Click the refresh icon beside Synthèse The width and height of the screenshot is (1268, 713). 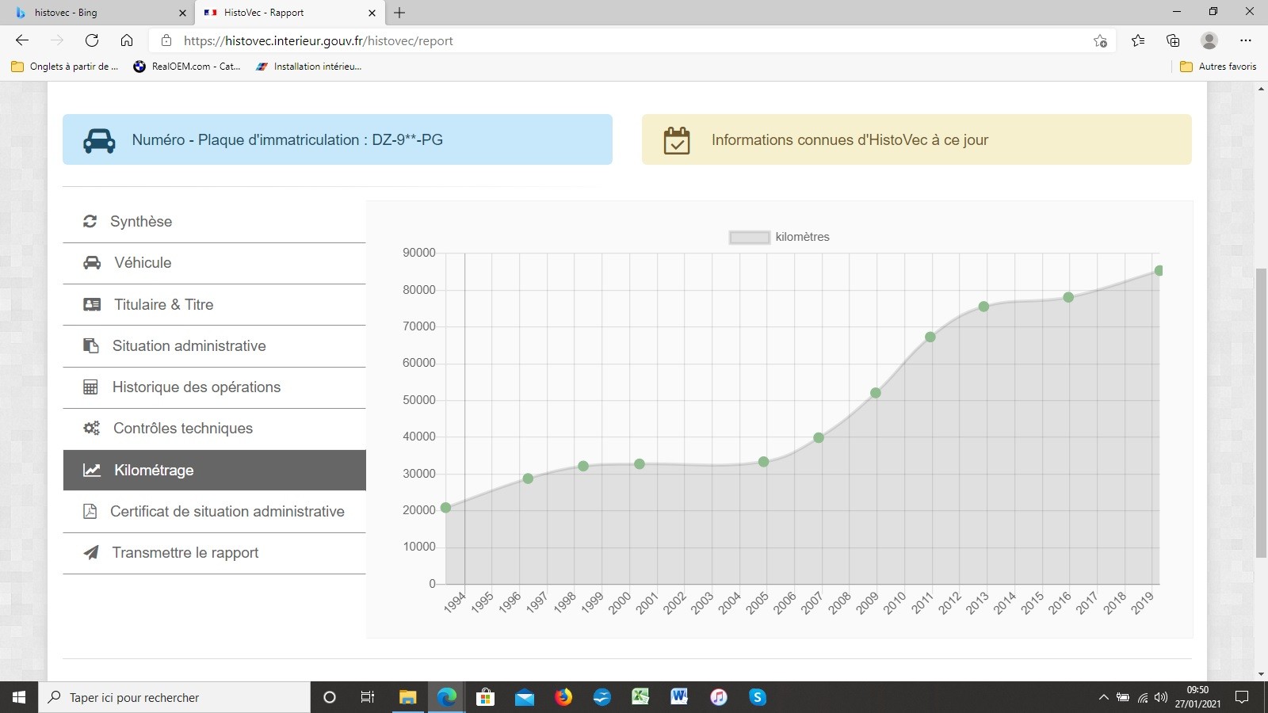click(90, 222)
